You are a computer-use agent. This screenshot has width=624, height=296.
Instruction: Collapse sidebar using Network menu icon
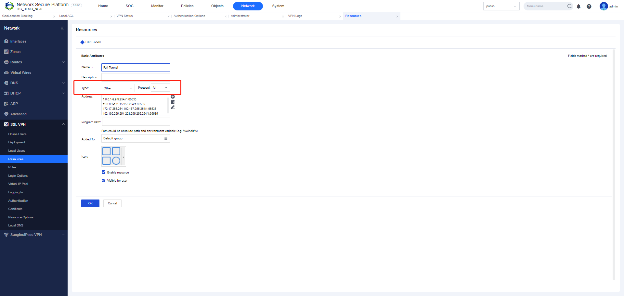[63, 28]
